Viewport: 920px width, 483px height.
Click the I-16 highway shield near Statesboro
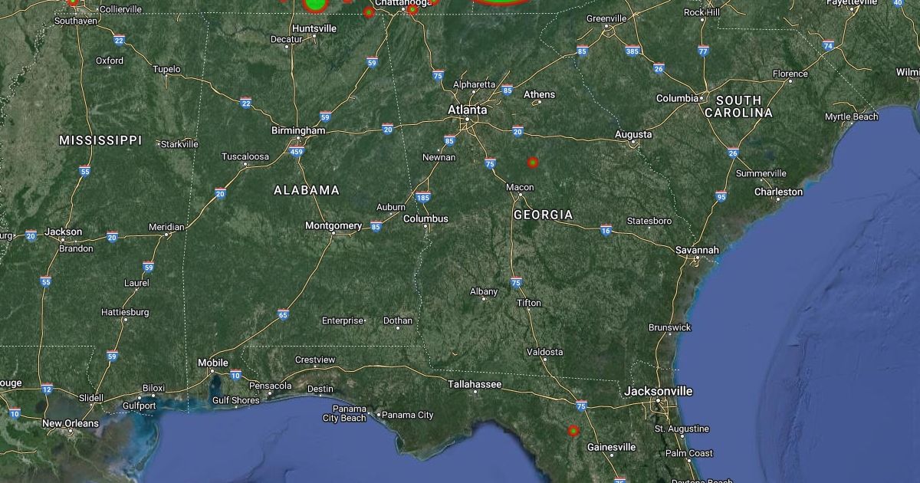[x=606, y=230]
